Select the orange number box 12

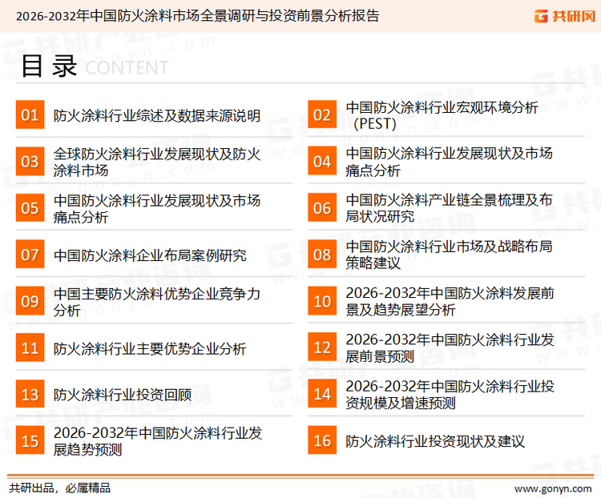pos(322,347)
